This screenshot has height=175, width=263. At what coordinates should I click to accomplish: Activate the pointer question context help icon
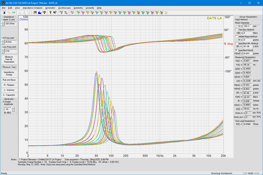point(55,13)
